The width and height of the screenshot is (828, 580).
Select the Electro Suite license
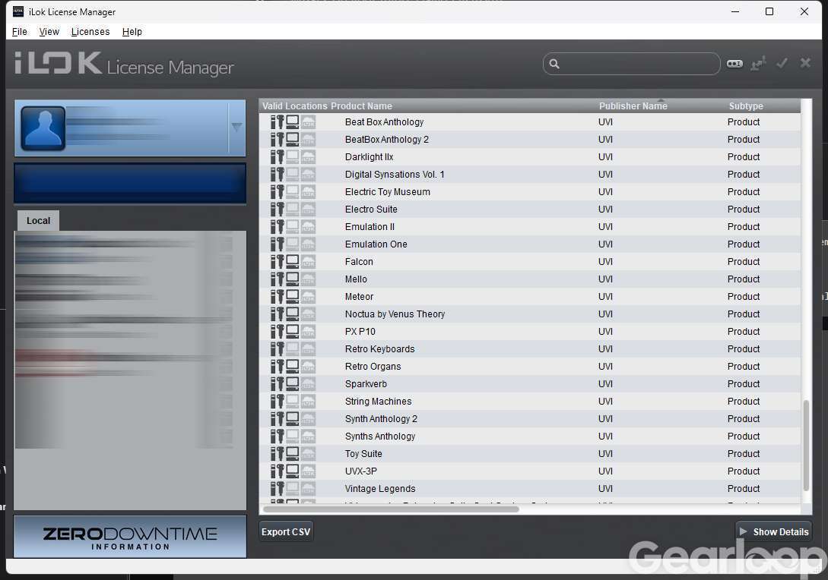coord(530,210)
